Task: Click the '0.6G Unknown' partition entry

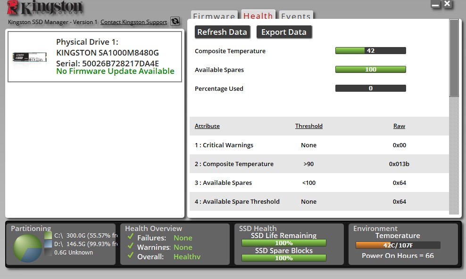Action: pos(74,252)
